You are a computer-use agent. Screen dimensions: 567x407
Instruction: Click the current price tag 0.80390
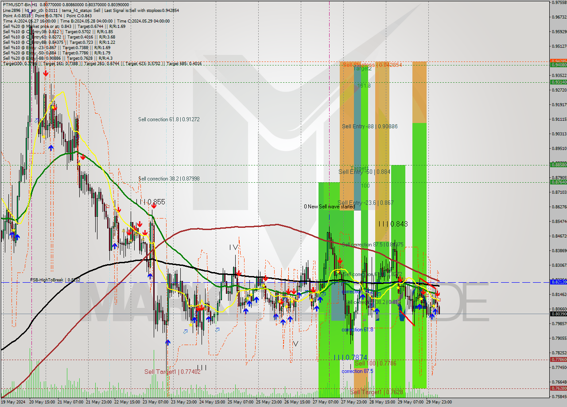[x=558, y=314]
